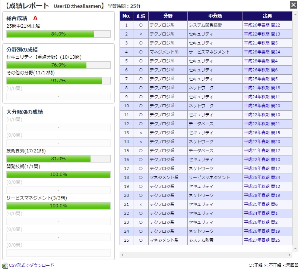
Task: Open question link 平成26年秋期 問2
Action: point(261,222)
